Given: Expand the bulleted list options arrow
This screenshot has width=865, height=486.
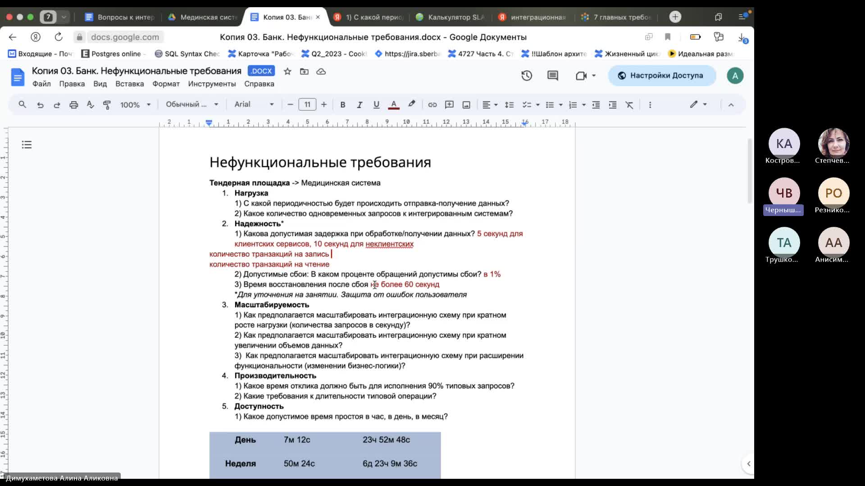Looking at the screenshot, I should click(x=560, y=105).
